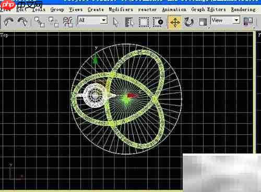Click Rectangular Selection Region icon

coord(144,22)
